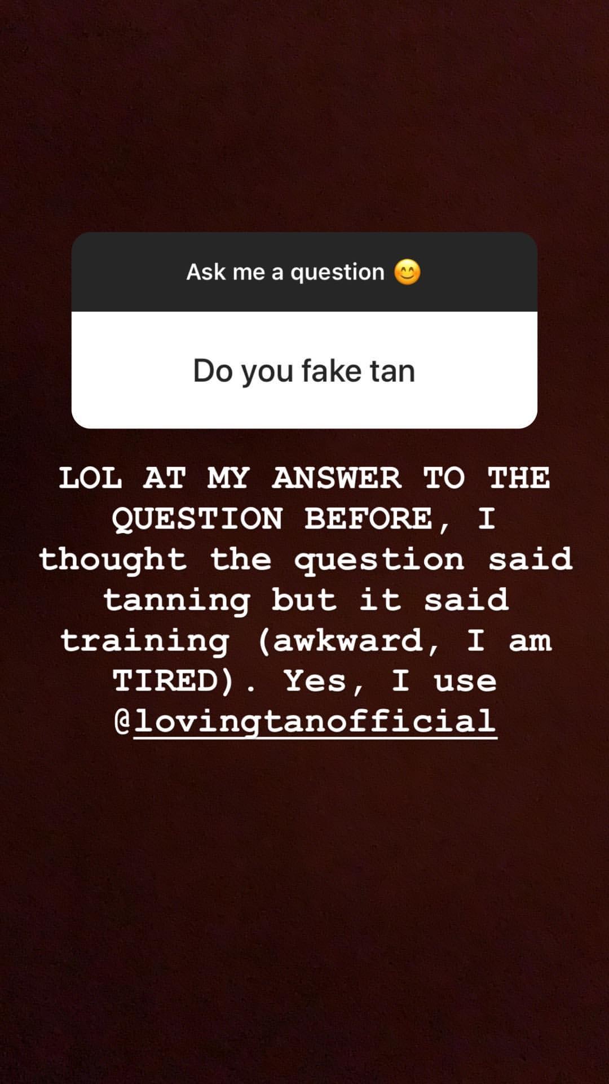Tap the smiling emoji in the sticker header
Viewport: 609px width, 1084px height.
(407, 272)
